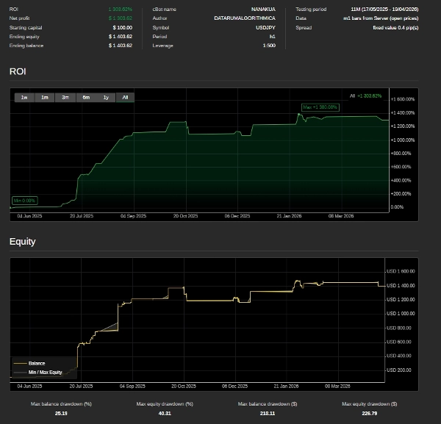Select the All time range button

[x=125, y=97]
